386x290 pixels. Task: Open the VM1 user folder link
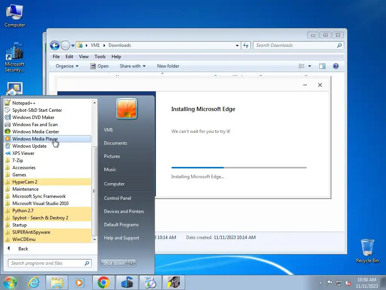coord(108,130)
